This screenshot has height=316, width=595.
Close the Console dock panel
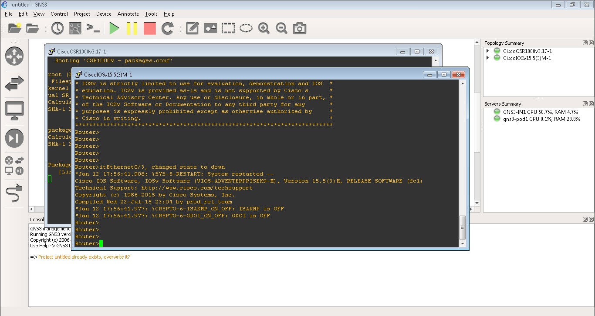tap(591, 220)
